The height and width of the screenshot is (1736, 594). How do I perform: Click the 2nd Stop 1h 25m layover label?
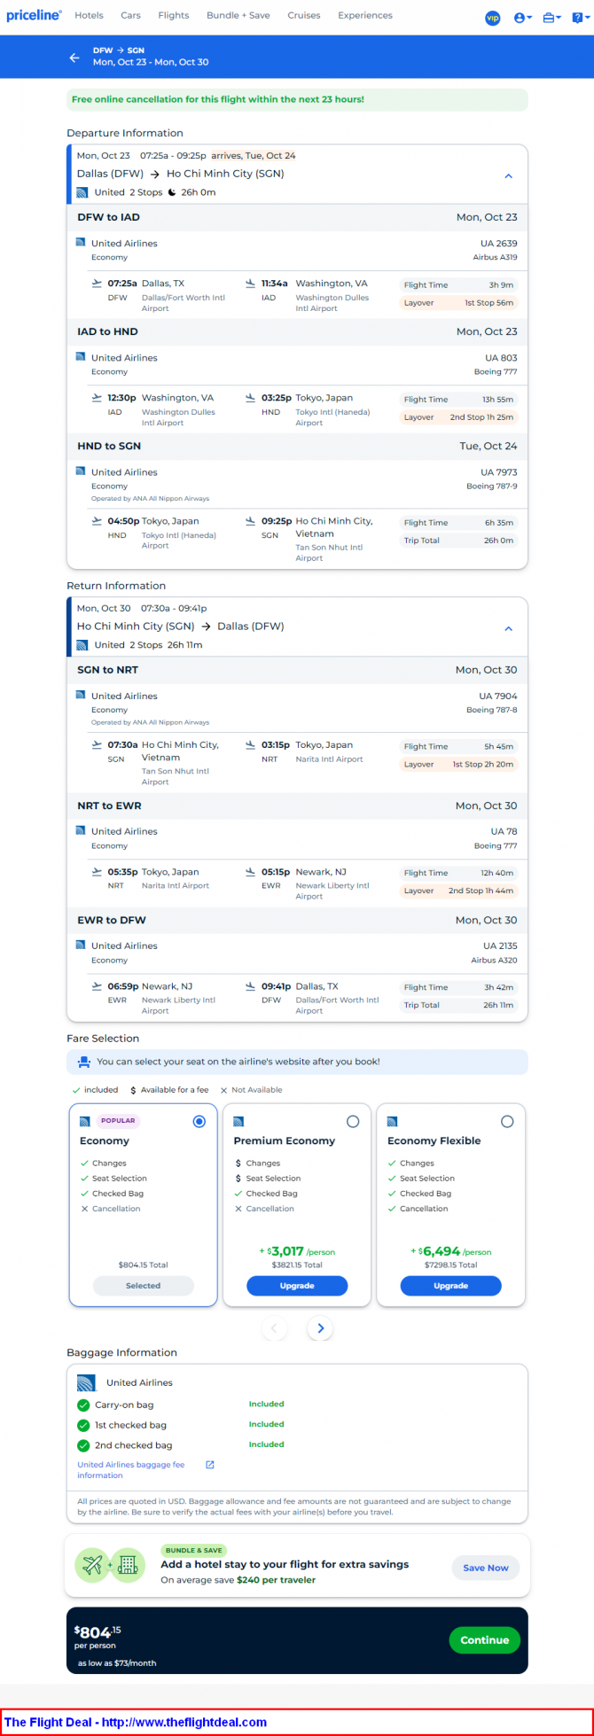[x=481, y=417]
